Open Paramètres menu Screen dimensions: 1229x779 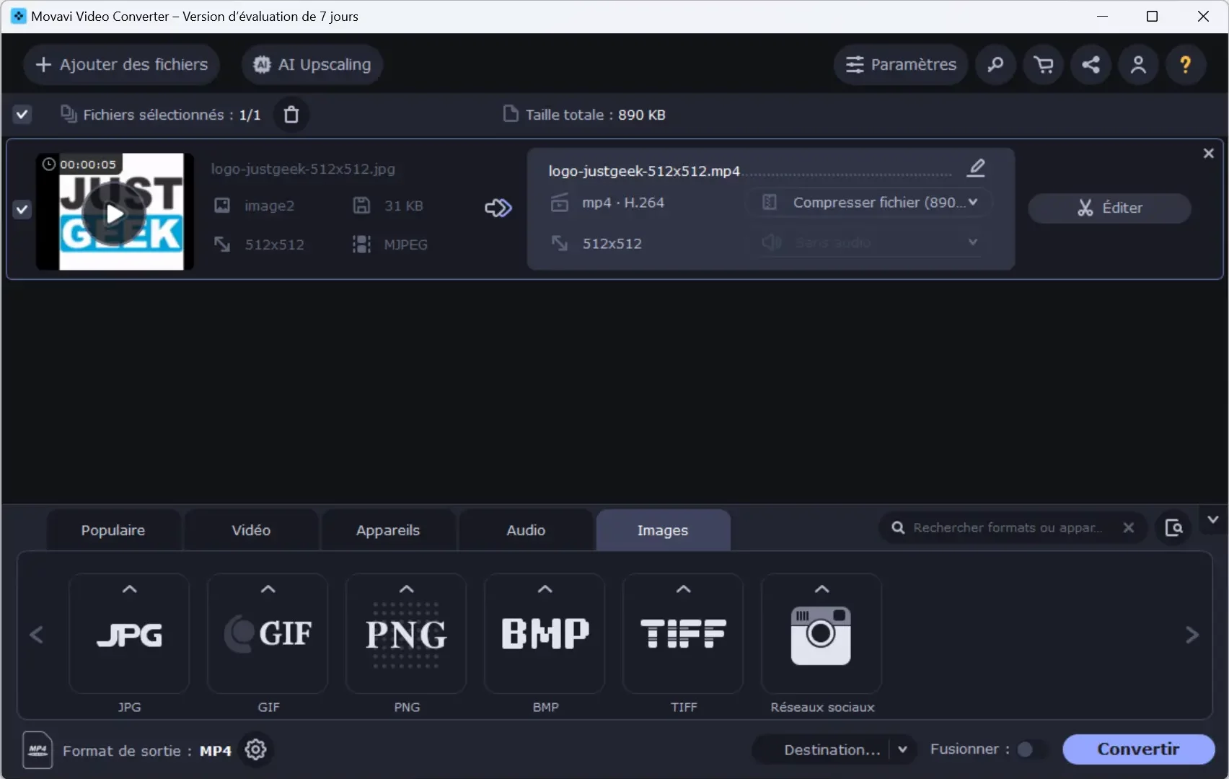pos(901,64)
